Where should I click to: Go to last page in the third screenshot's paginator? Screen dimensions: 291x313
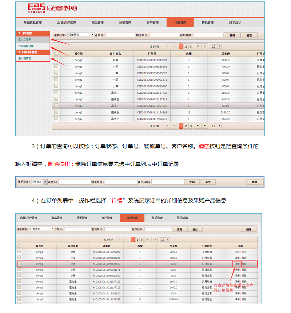click(155, 239)
